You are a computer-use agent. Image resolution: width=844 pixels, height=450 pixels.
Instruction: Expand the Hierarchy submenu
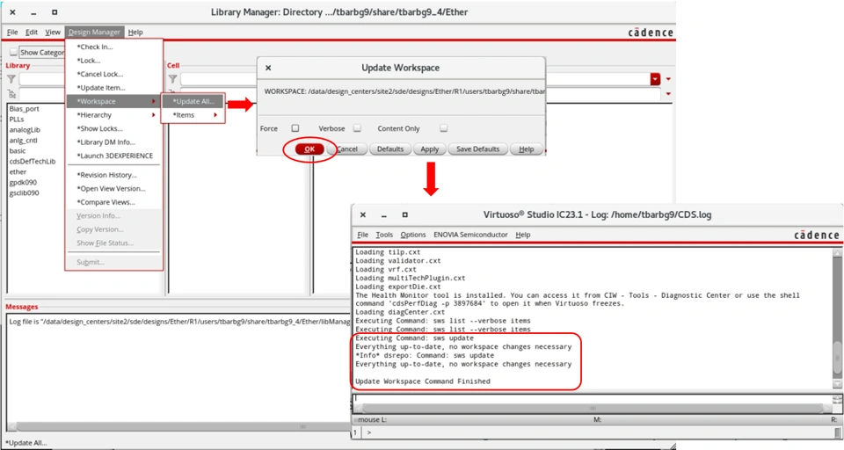113,114
